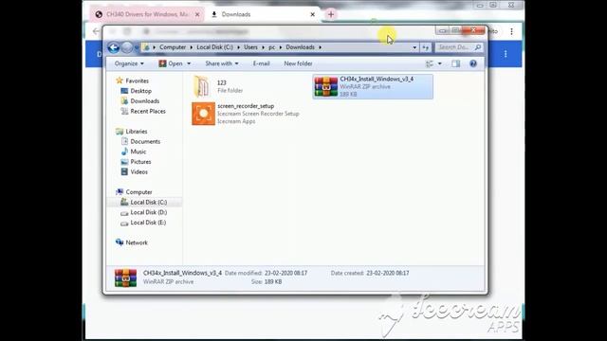Click the search magnifier icon
Viewport: 607px width, 341px height.
pyautogui.click(x=478, y=47)
